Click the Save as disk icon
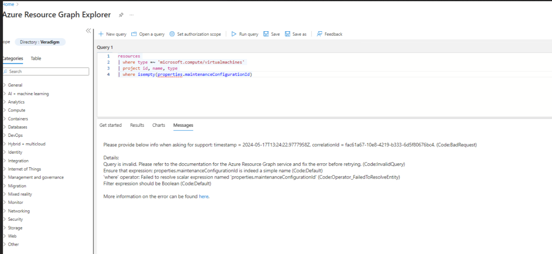This screenshot has width=552, height=254. (x=287, y=34)
